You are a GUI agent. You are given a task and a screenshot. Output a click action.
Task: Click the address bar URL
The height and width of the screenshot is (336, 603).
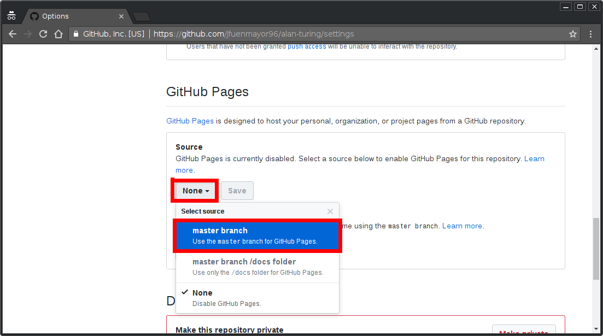(x=254, y=34)
